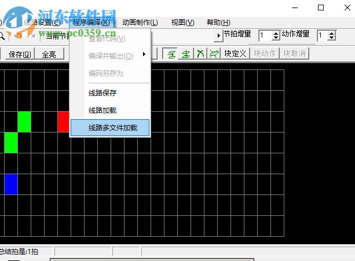Click the undo arrow icon in the toolbar
Screen dimensions: 355x261
tap(18, 36)
